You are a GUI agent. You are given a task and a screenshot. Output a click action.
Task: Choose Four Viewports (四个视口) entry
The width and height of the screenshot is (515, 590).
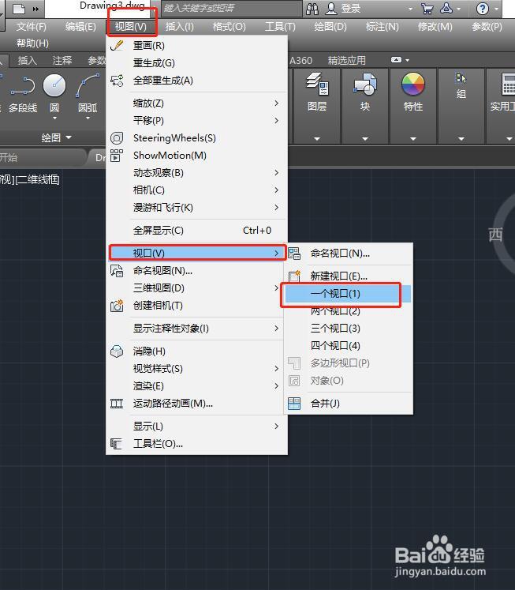[x=348, y=346]
